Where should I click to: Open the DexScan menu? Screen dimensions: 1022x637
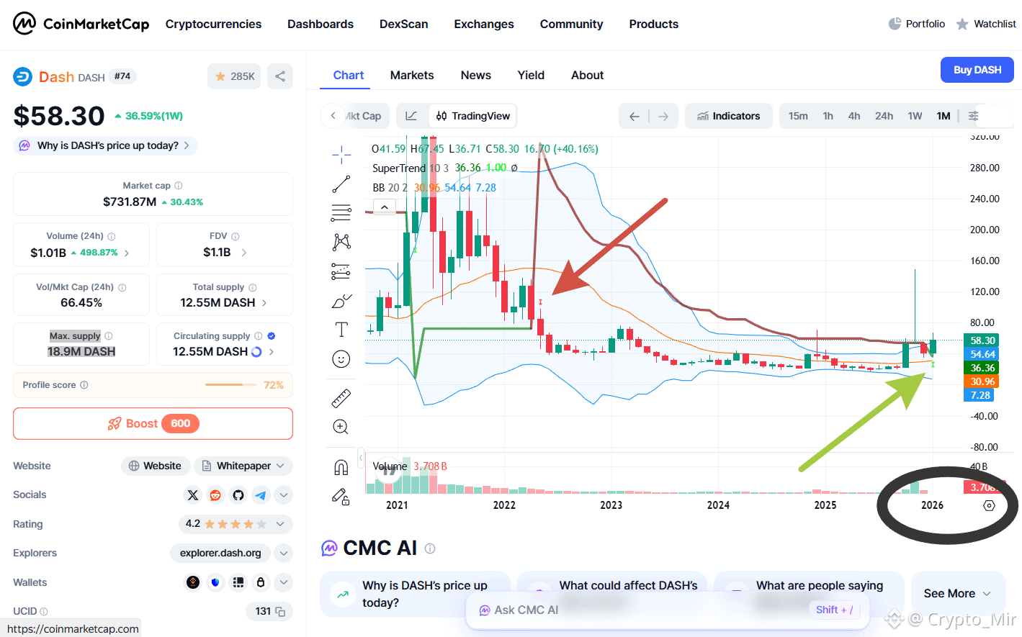pos(404,24)
